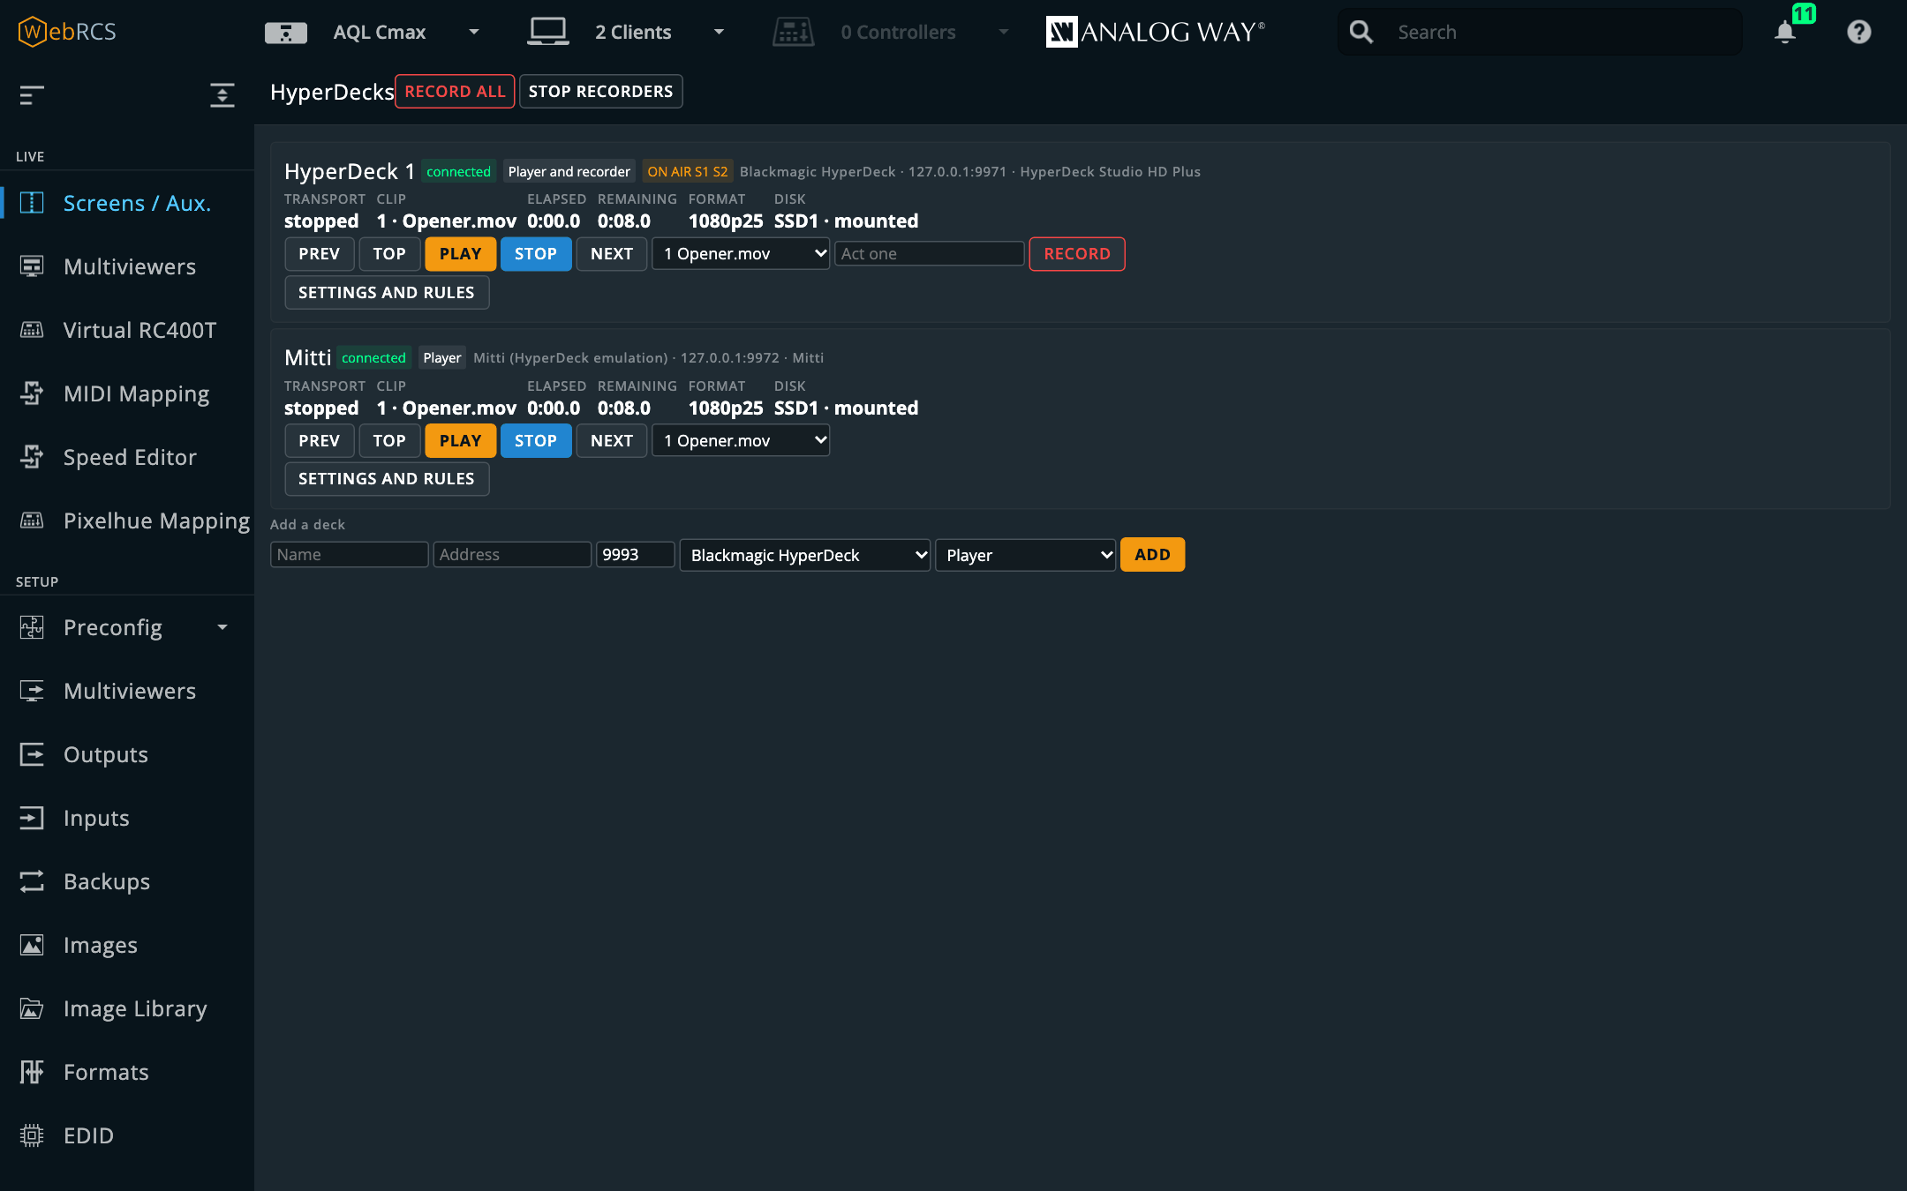Expand the 0 Controllers dropdown
Image resolution: width=1907 pixels, height=1191 pixels.
(x=1004, y=33)
